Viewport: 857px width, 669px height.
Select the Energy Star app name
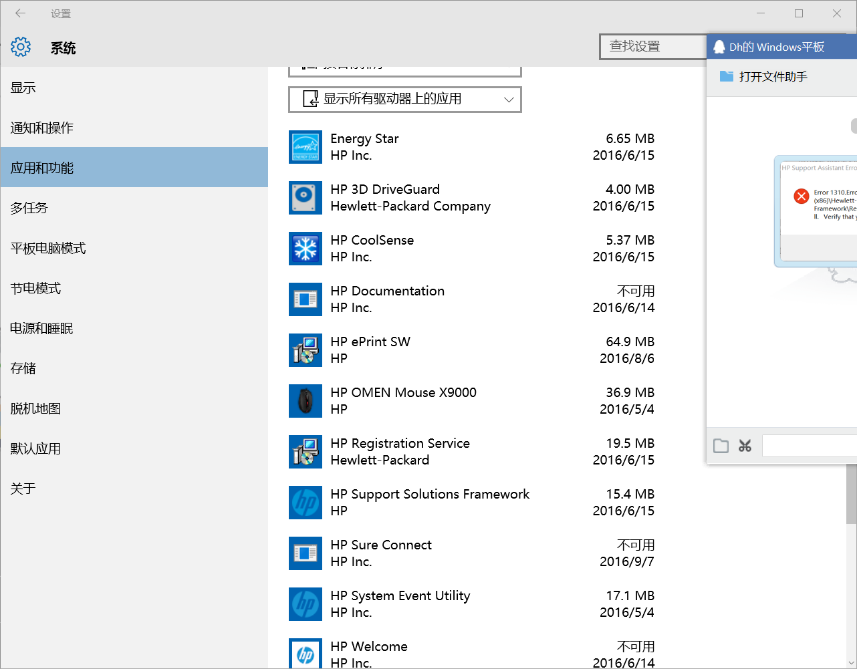coord(364,138)
